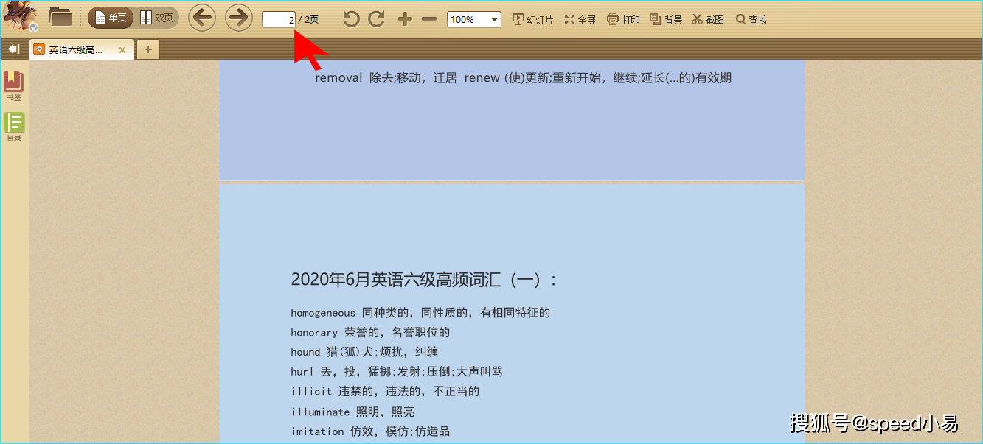Screen dimensions: 983x444
Task: Go back to the previous page
Action: 201,17
